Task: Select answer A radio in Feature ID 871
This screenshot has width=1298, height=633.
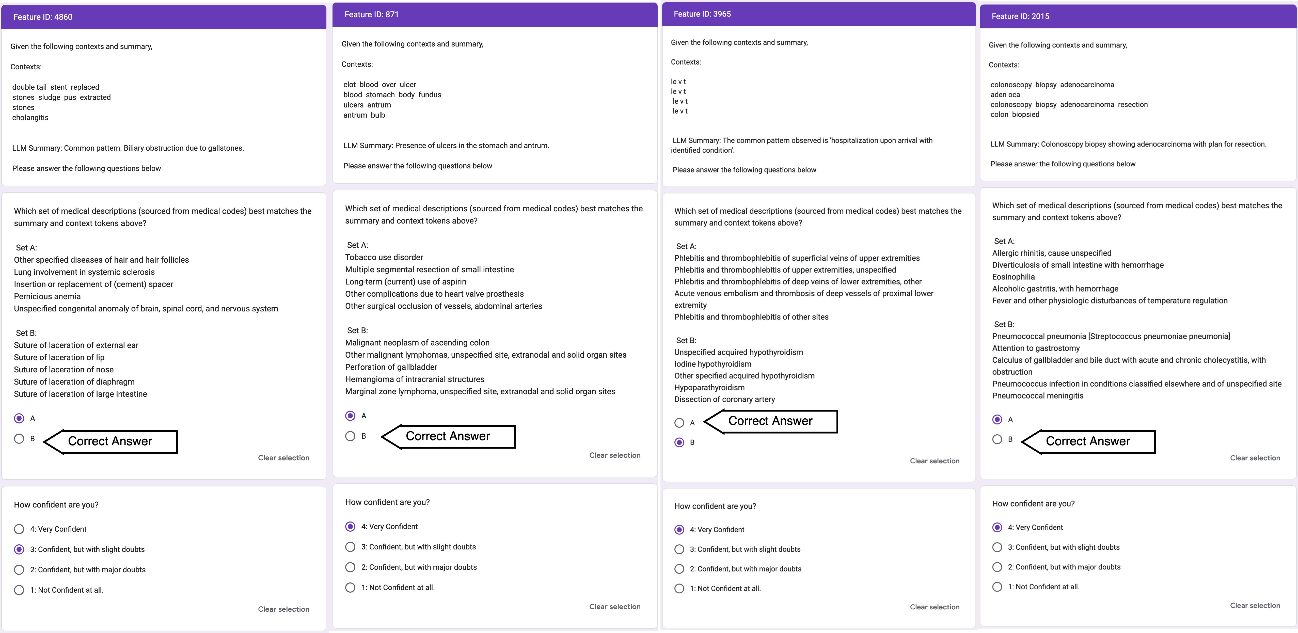Action: [350, 416]
